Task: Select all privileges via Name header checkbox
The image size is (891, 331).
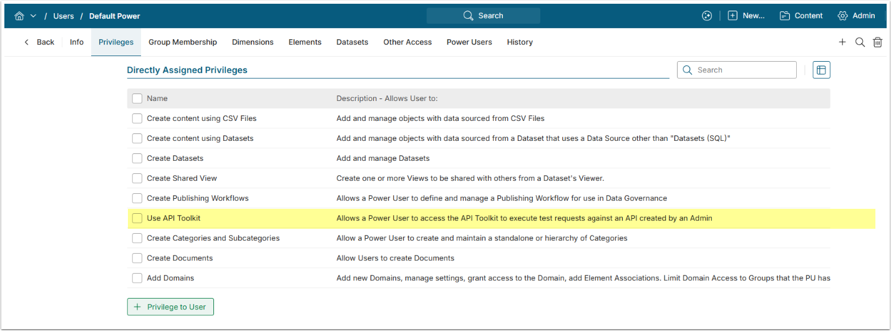Action: (137, 98)
